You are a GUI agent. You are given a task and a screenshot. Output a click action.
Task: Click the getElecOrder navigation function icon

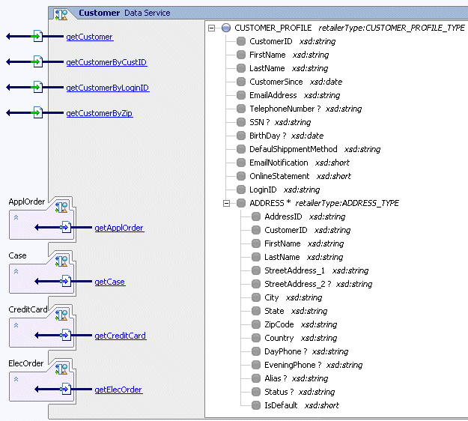[66, 389]
